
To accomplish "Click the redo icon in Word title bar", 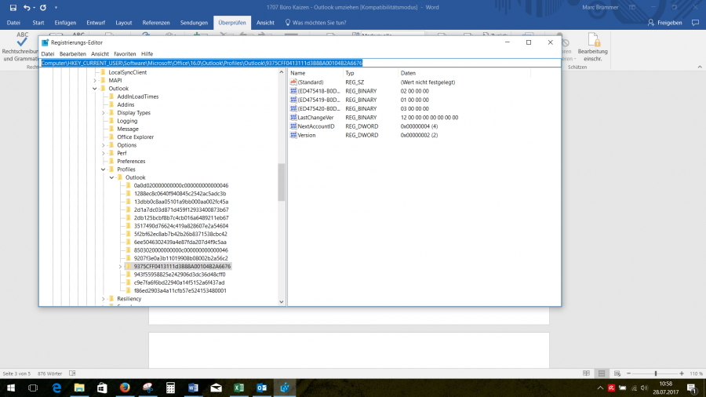I will tap(43, 7).
